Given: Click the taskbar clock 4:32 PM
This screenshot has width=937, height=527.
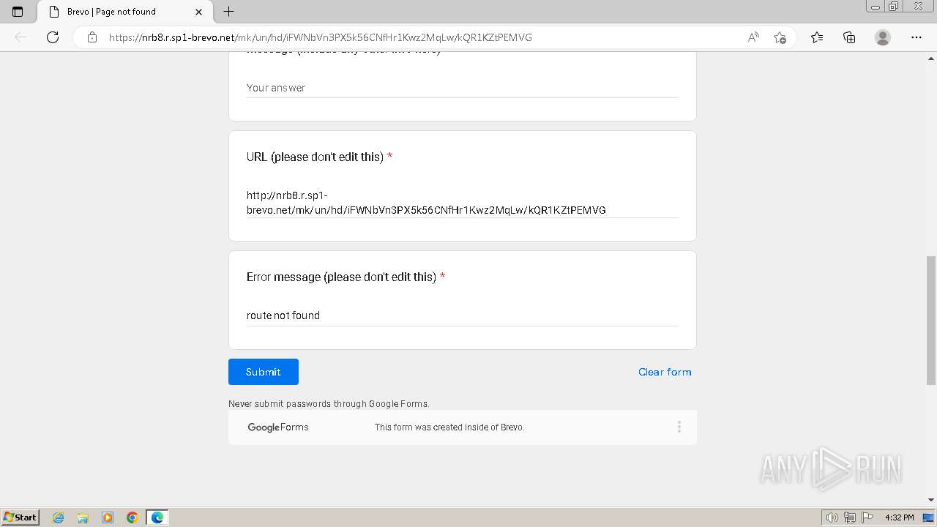Looking at the screenshot, I should coord(899,517).
